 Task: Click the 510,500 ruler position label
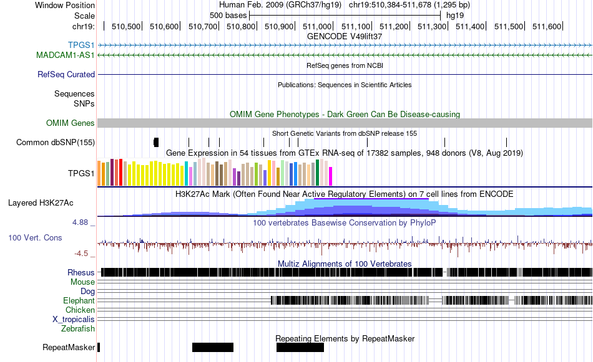125,26
